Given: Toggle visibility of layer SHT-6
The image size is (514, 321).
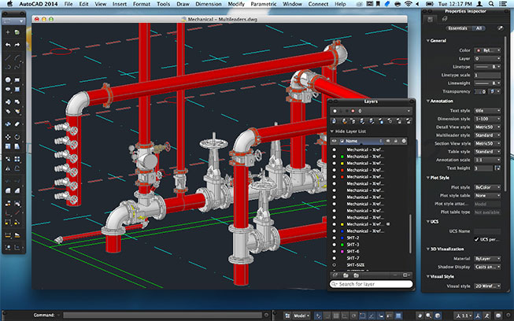Looking at the screenshot, I should [x=334, y=251].
